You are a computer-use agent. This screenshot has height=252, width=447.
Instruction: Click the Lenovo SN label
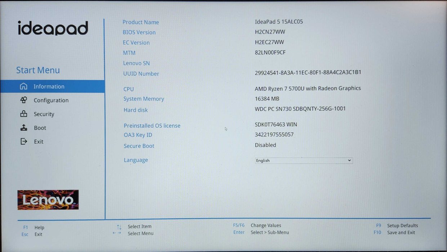(x=137, y=63)
